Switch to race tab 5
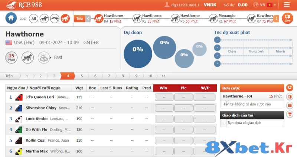 pos(81,76)
